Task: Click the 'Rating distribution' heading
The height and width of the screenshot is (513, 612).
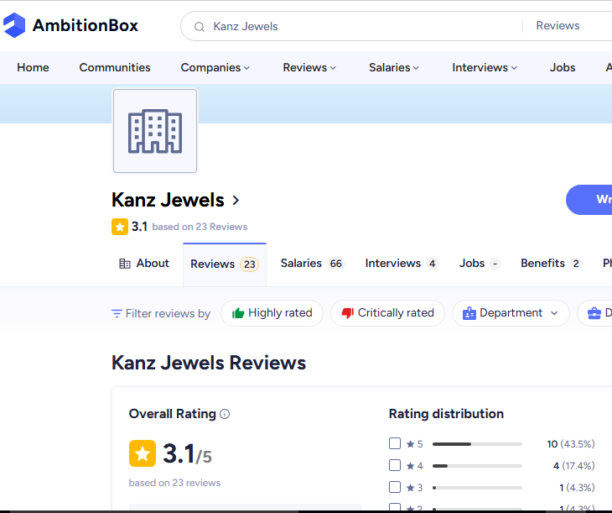Action: pos(446,414)
